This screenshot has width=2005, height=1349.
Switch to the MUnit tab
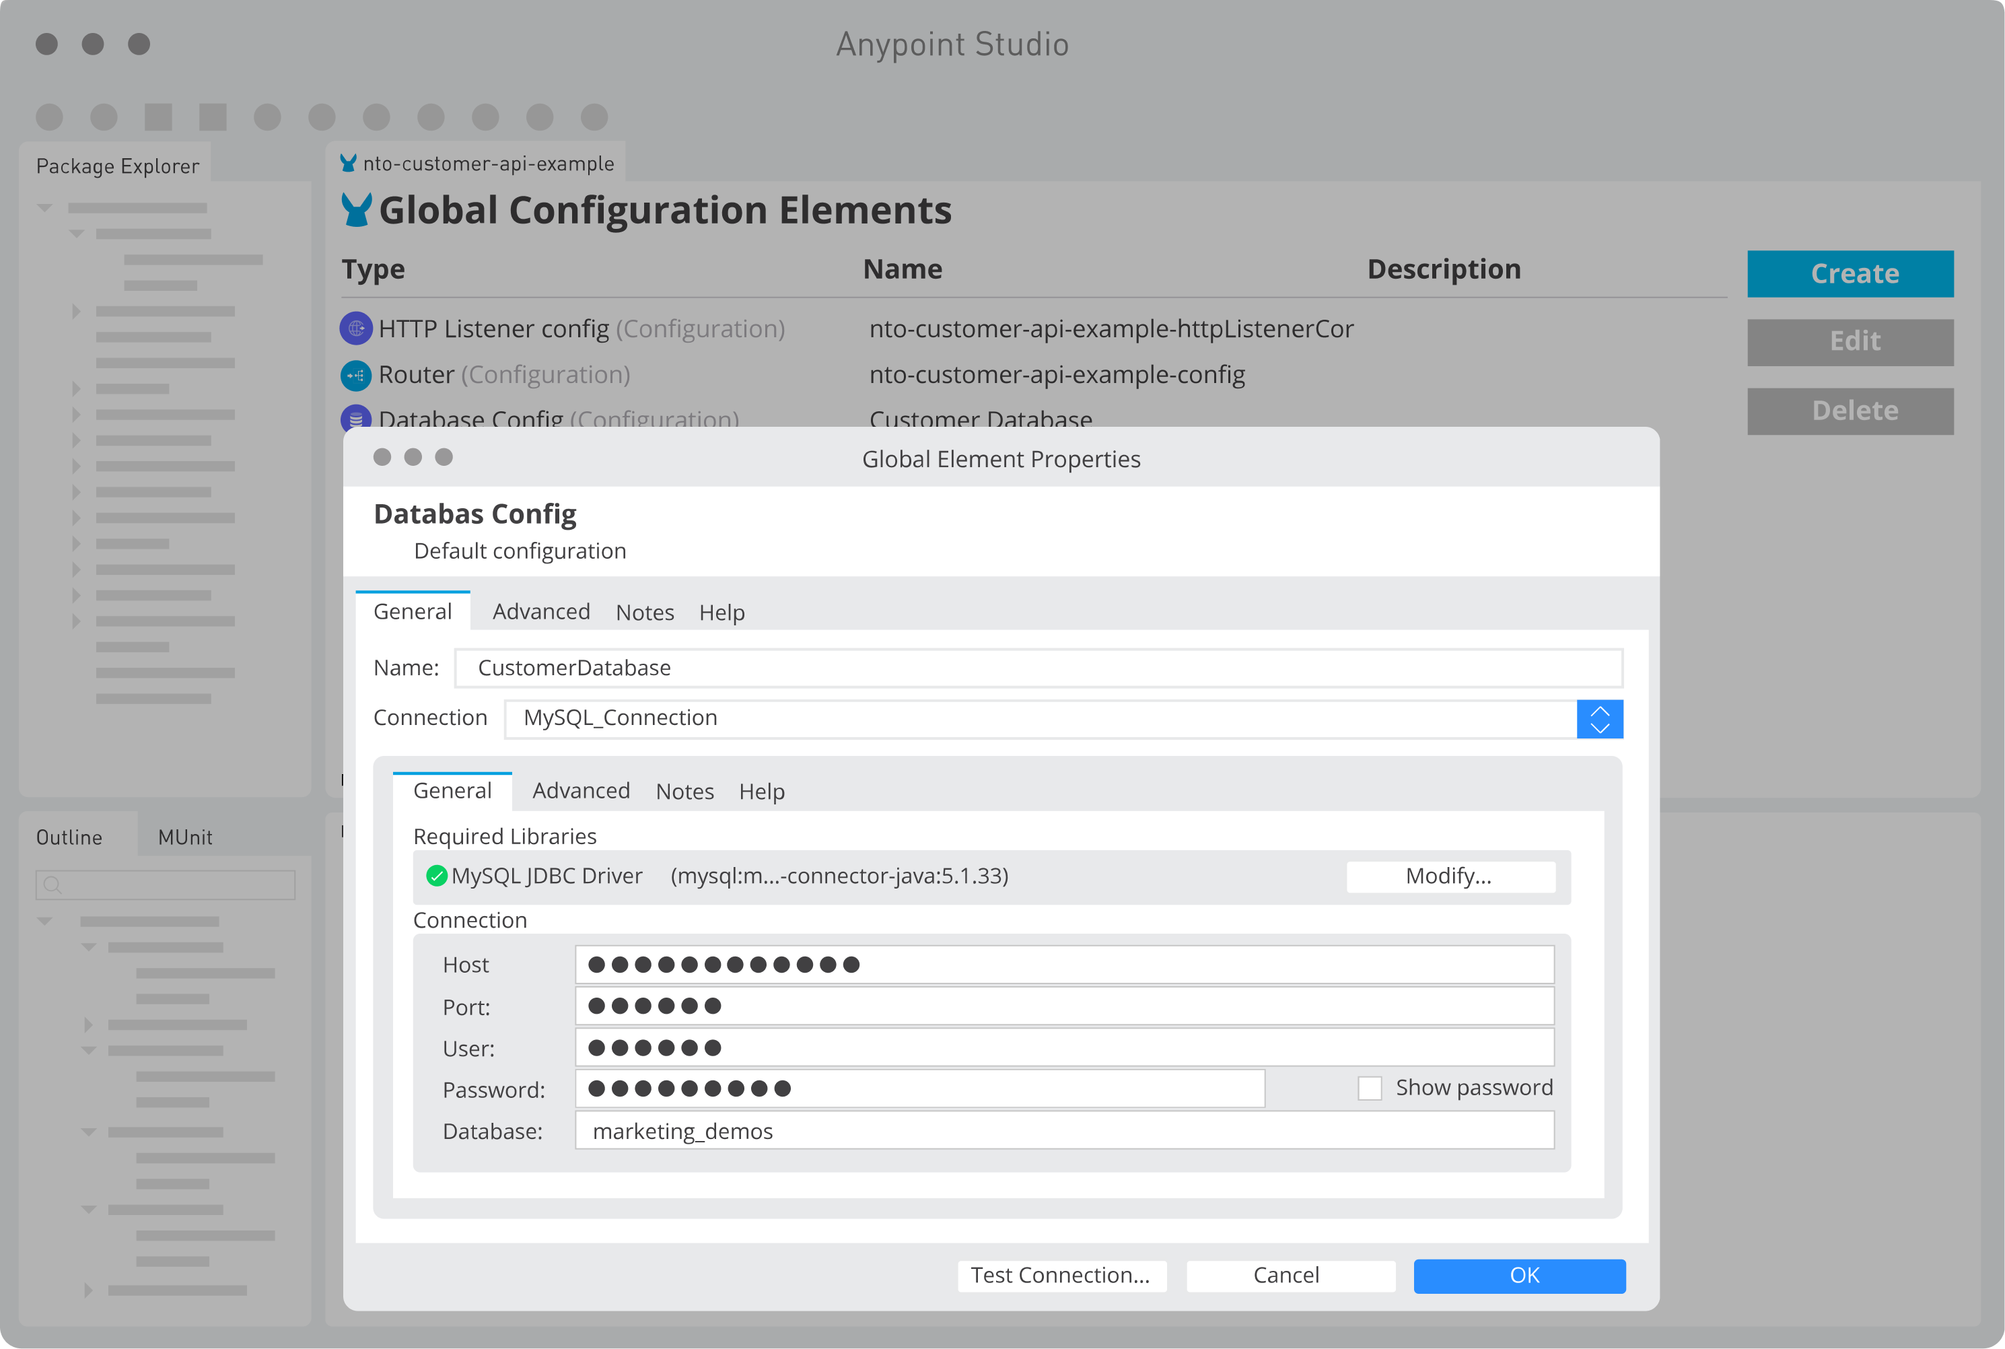pos(185,837)
